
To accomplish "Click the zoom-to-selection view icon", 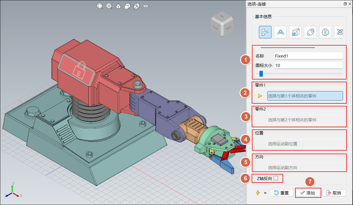I will [109, 6].
